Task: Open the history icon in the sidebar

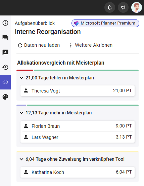Action: 5,67
